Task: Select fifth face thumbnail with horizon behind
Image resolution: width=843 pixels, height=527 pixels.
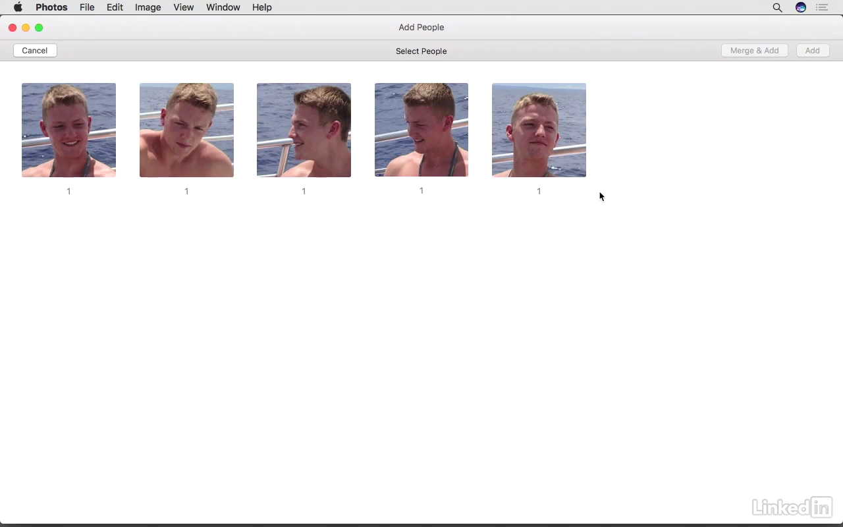Action: coord(539,130)
